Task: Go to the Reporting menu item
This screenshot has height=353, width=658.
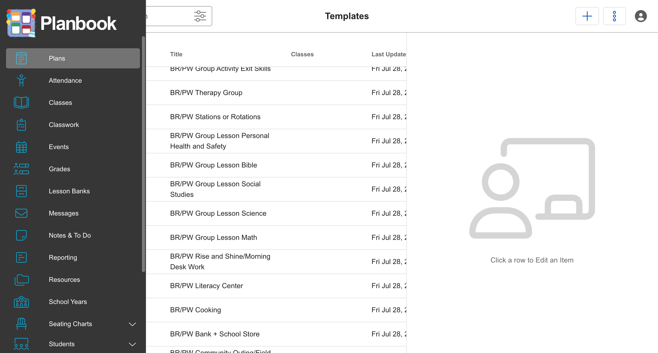Action: pos(73,257)
